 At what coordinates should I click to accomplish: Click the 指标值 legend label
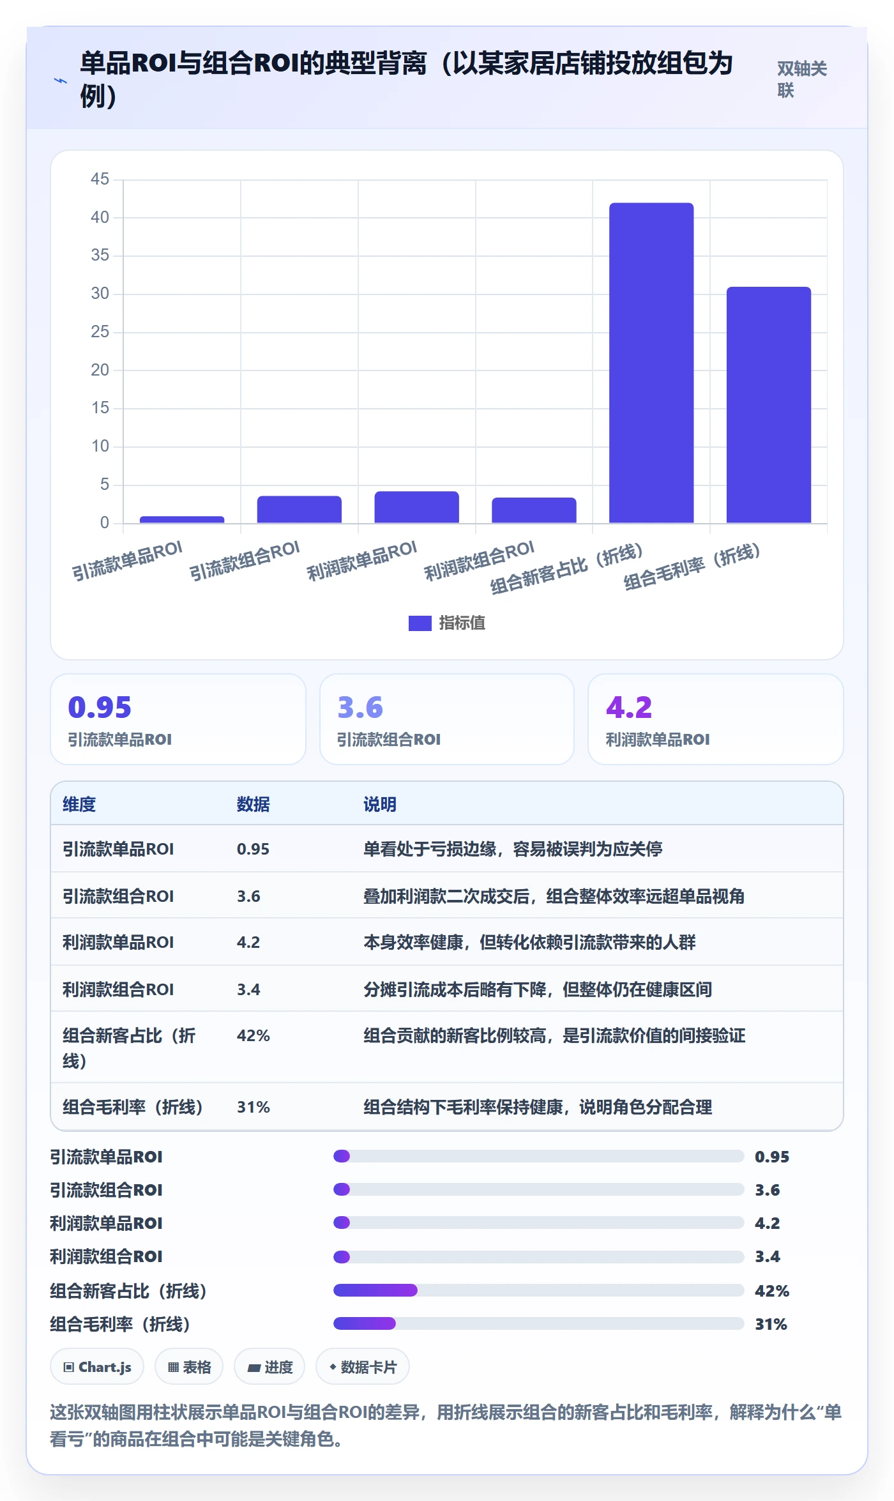click(x=462, y=623)
